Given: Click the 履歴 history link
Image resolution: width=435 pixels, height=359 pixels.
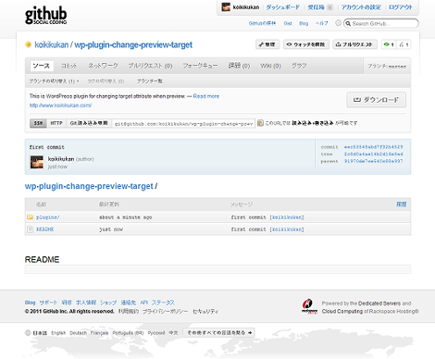Looking at the screenshot, I should pos(402,204).
